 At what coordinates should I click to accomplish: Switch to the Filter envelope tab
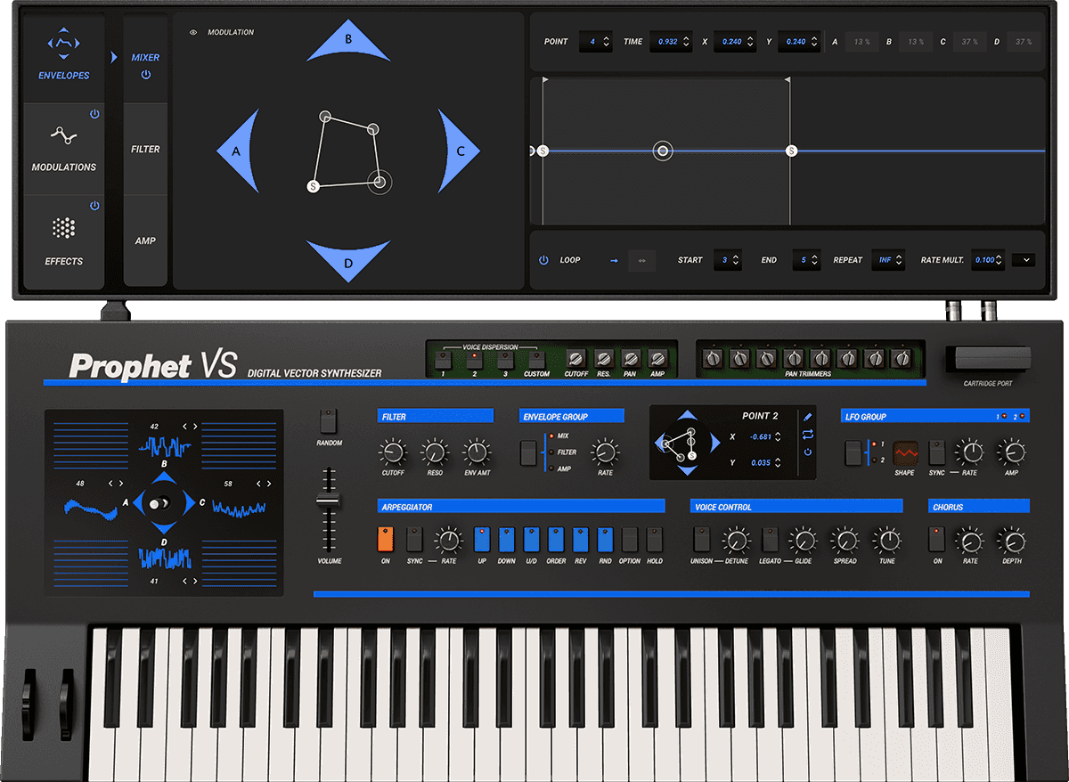coord(145,150)
